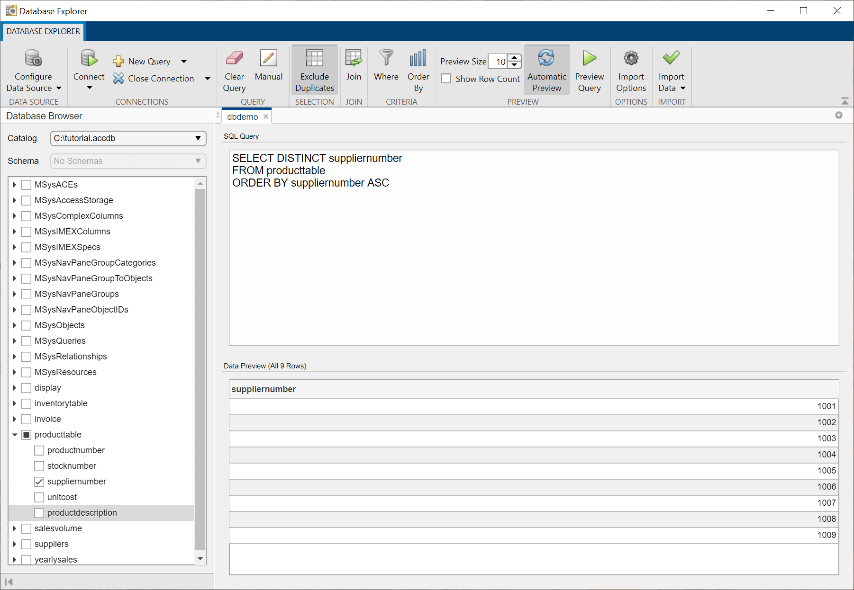Open the Catalog dropdown

pyautogui.click(x=128, y=138)
